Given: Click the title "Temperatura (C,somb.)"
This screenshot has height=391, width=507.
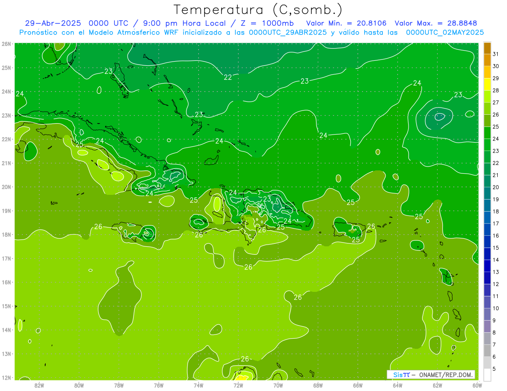Looking at the screenshot, I should pos(258,10).
